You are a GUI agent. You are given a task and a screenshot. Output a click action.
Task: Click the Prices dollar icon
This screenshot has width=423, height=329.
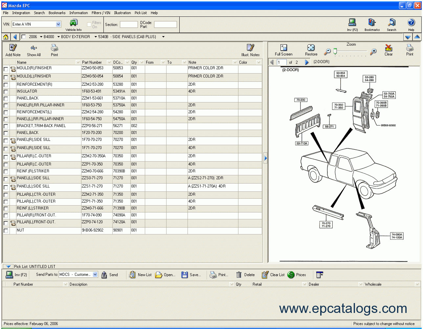pyautogui.click(x=291, y=275)
